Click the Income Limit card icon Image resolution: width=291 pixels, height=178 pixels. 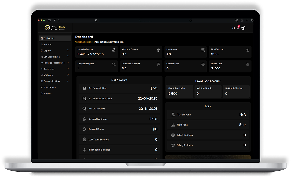(247, 64)
